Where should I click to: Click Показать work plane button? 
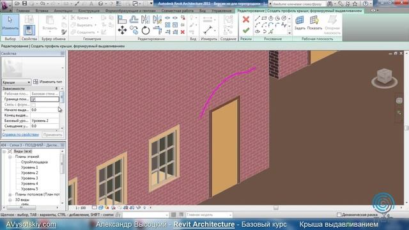[x=314, y=23]
